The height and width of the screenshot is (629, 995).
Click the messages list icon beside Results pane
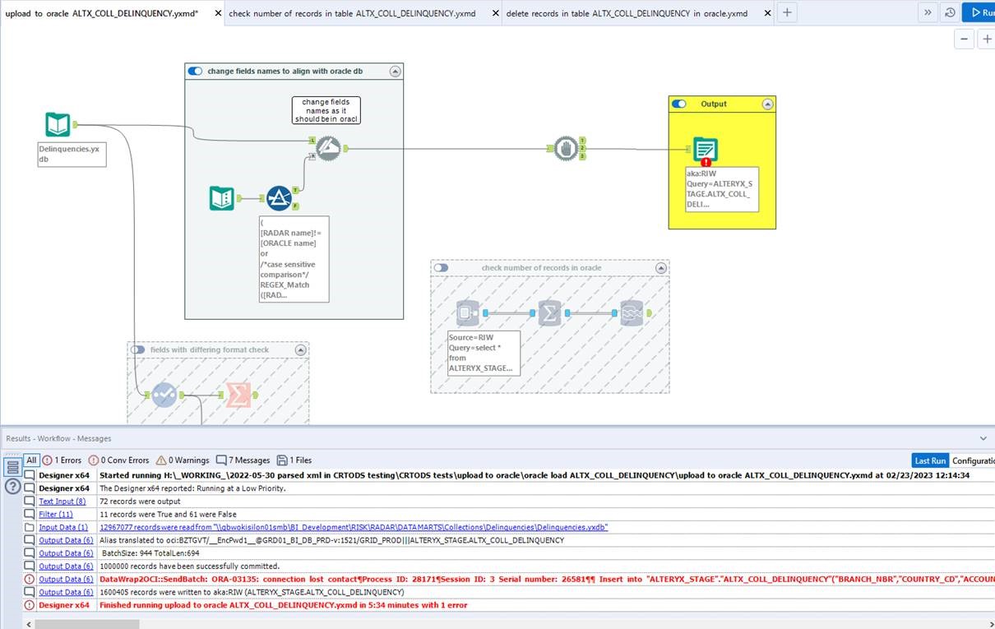pyautogui.click(x=12, y=466)
